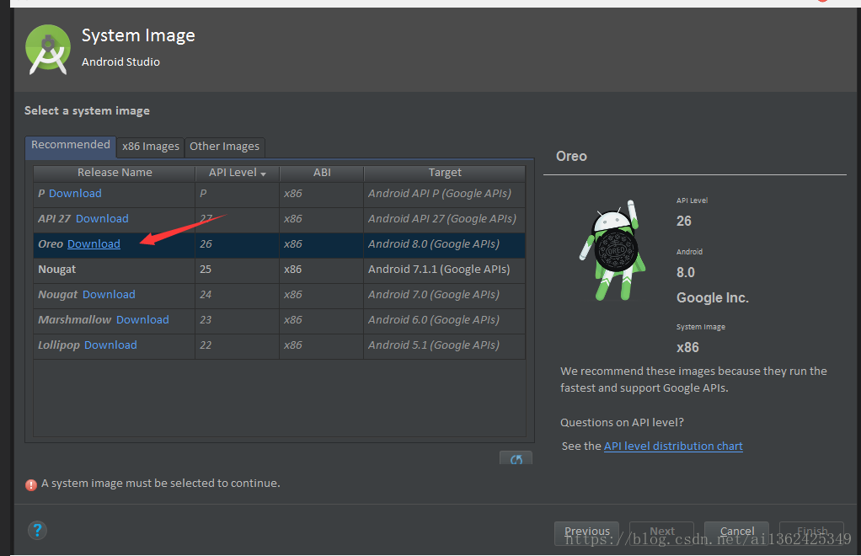Click the 'Google Inc.' vendor text
Screen dimensions: 861x556
click(713, 297)
